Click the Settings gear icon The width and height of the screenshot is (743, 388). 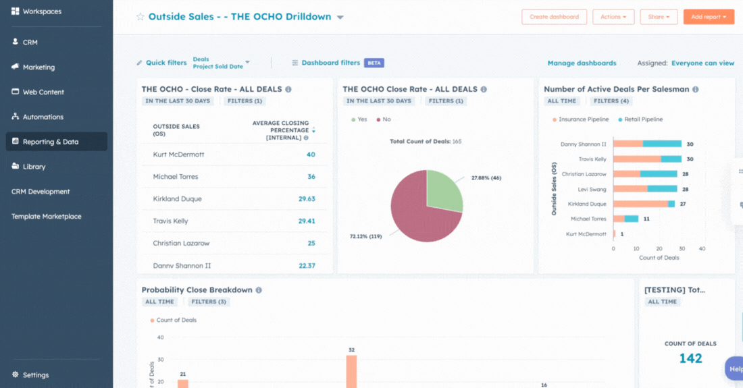pyautogui.click(x=15, y=375)
